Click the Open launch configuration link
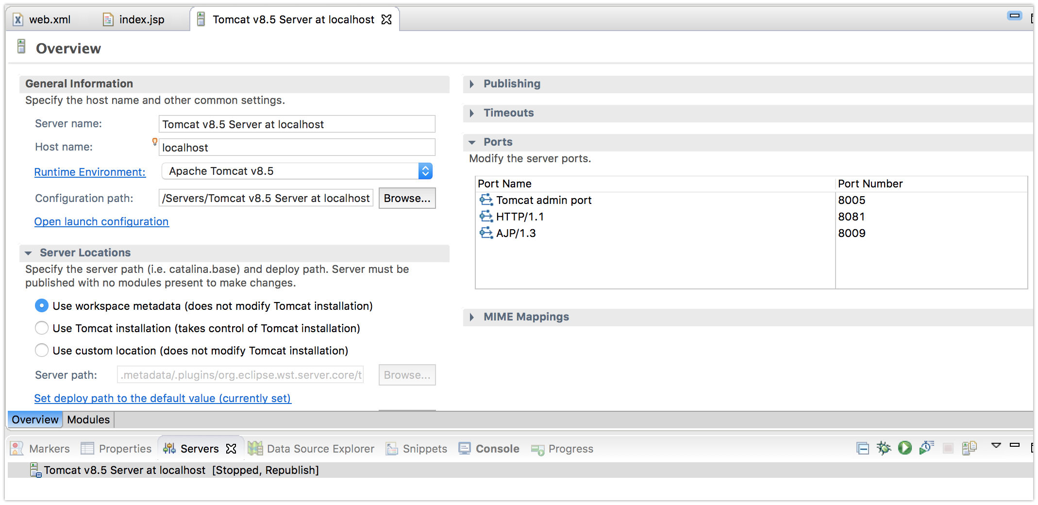This screenshot has height=505, width=1038. point(101,221)
